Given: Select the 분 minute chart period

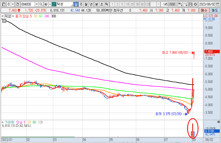Looking at the screenshot, I should tap(97, 4).
